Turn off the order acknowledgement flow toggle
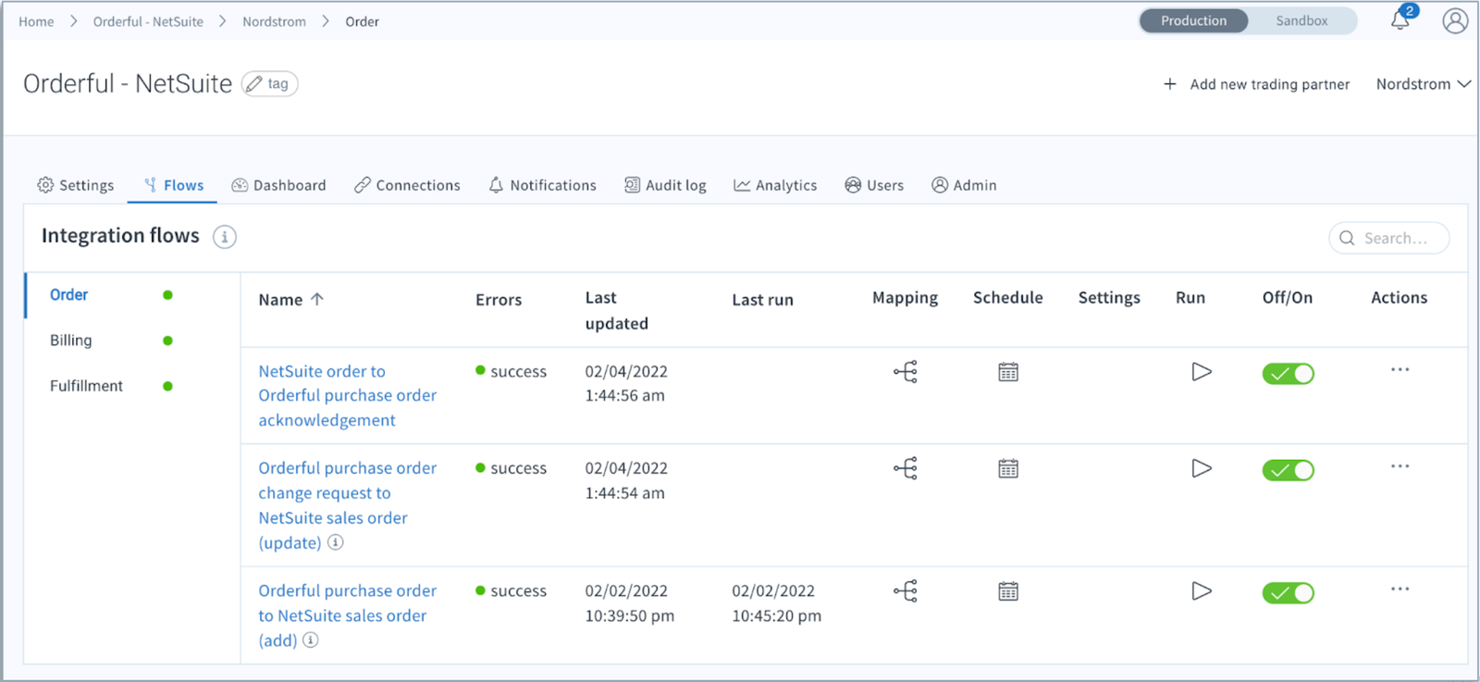This screenshot has width=1480, height=682. click(1288, 374)
